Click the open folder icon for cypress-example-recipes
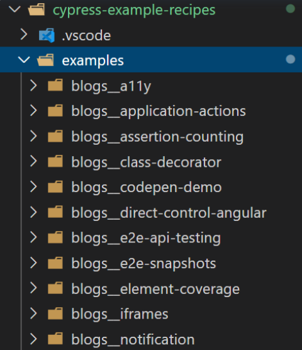Viewport: 302px width, 350px height. [36, 9]
